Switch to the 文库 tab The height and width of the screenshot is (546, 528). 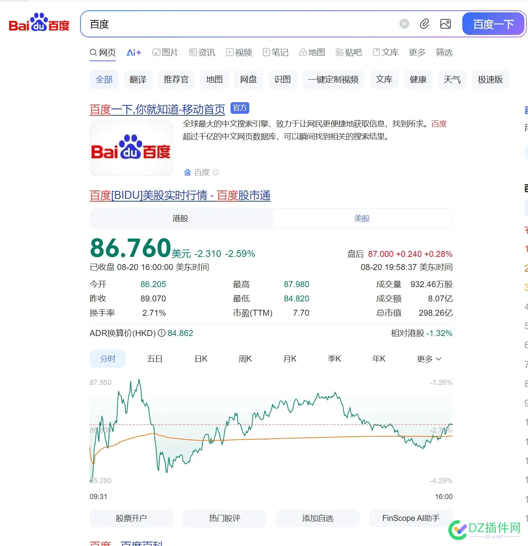[x=385, y=52]
